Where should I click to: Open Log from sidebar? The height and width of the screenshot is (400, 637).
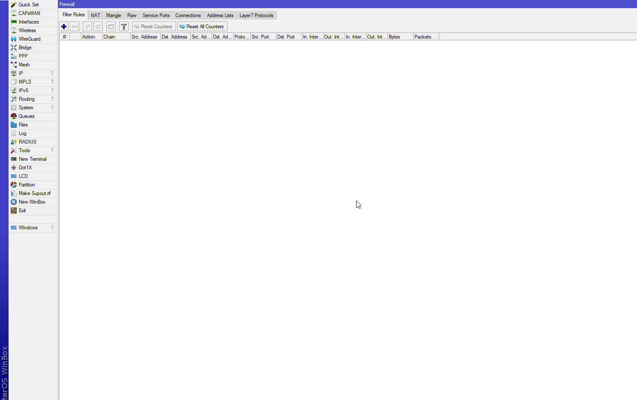click(x=33, y=133)
